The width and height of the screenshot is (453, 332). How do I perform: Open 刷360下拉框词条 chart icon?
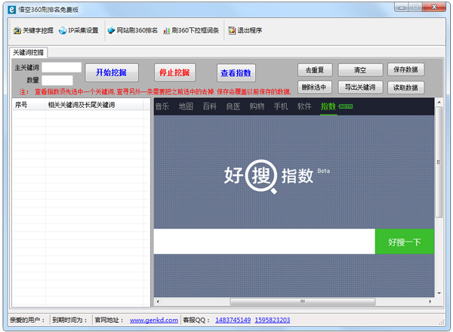(166, 30)
